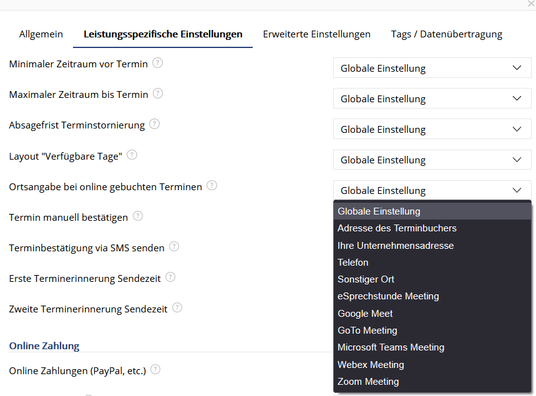Open help for Minimaler Zeitraum vor Termin
This screenshot has width=536, height=396.
157,63
